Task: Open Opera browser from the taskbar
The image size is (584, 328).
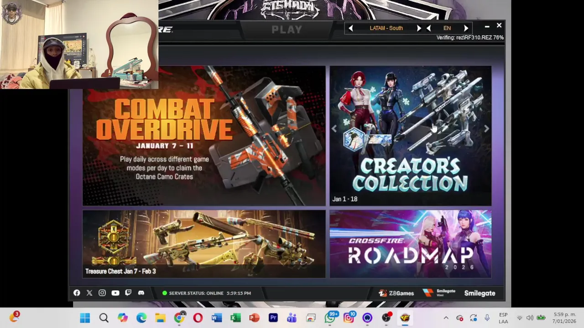Action: (198, 318)
